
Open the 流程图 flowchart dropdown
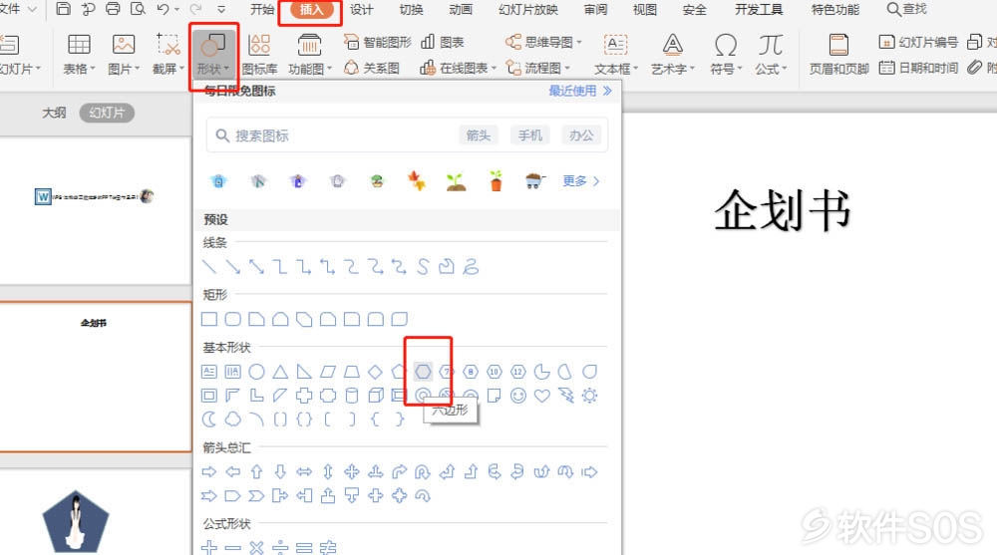point(538,68)
